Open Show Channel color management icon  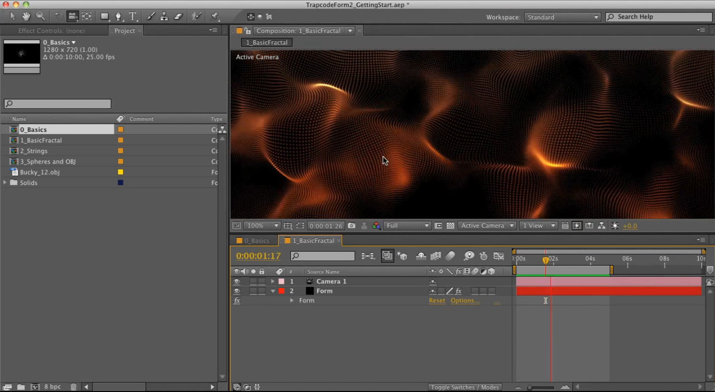click(x=376, y=226)
